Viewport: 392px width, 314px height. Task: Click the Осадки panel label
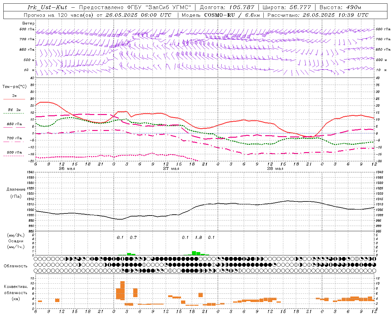[x=16, y=241]
